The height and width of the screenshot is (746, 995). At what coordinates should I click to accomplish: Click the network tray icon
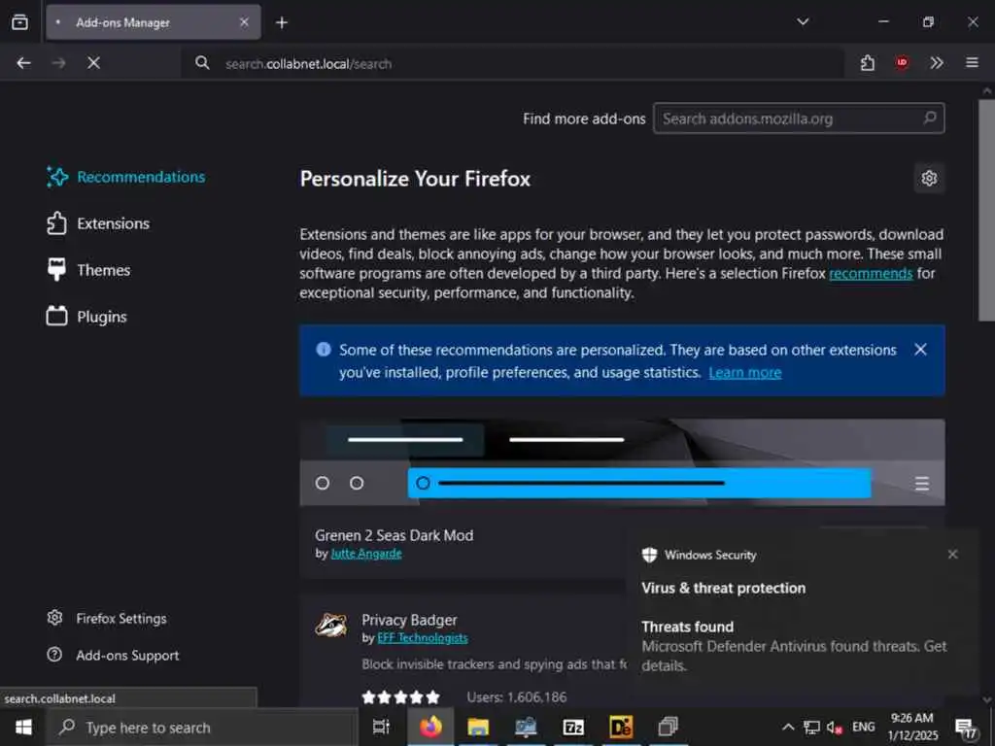tap(811, 727)
